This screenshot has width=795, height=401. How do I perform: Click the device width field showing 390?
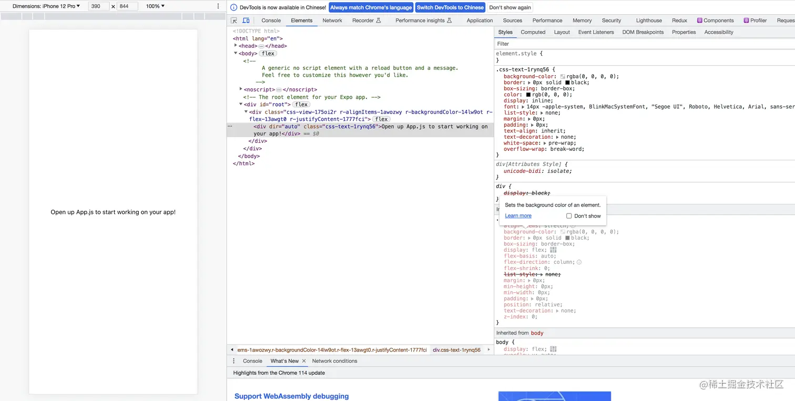[x=98, y=6]
